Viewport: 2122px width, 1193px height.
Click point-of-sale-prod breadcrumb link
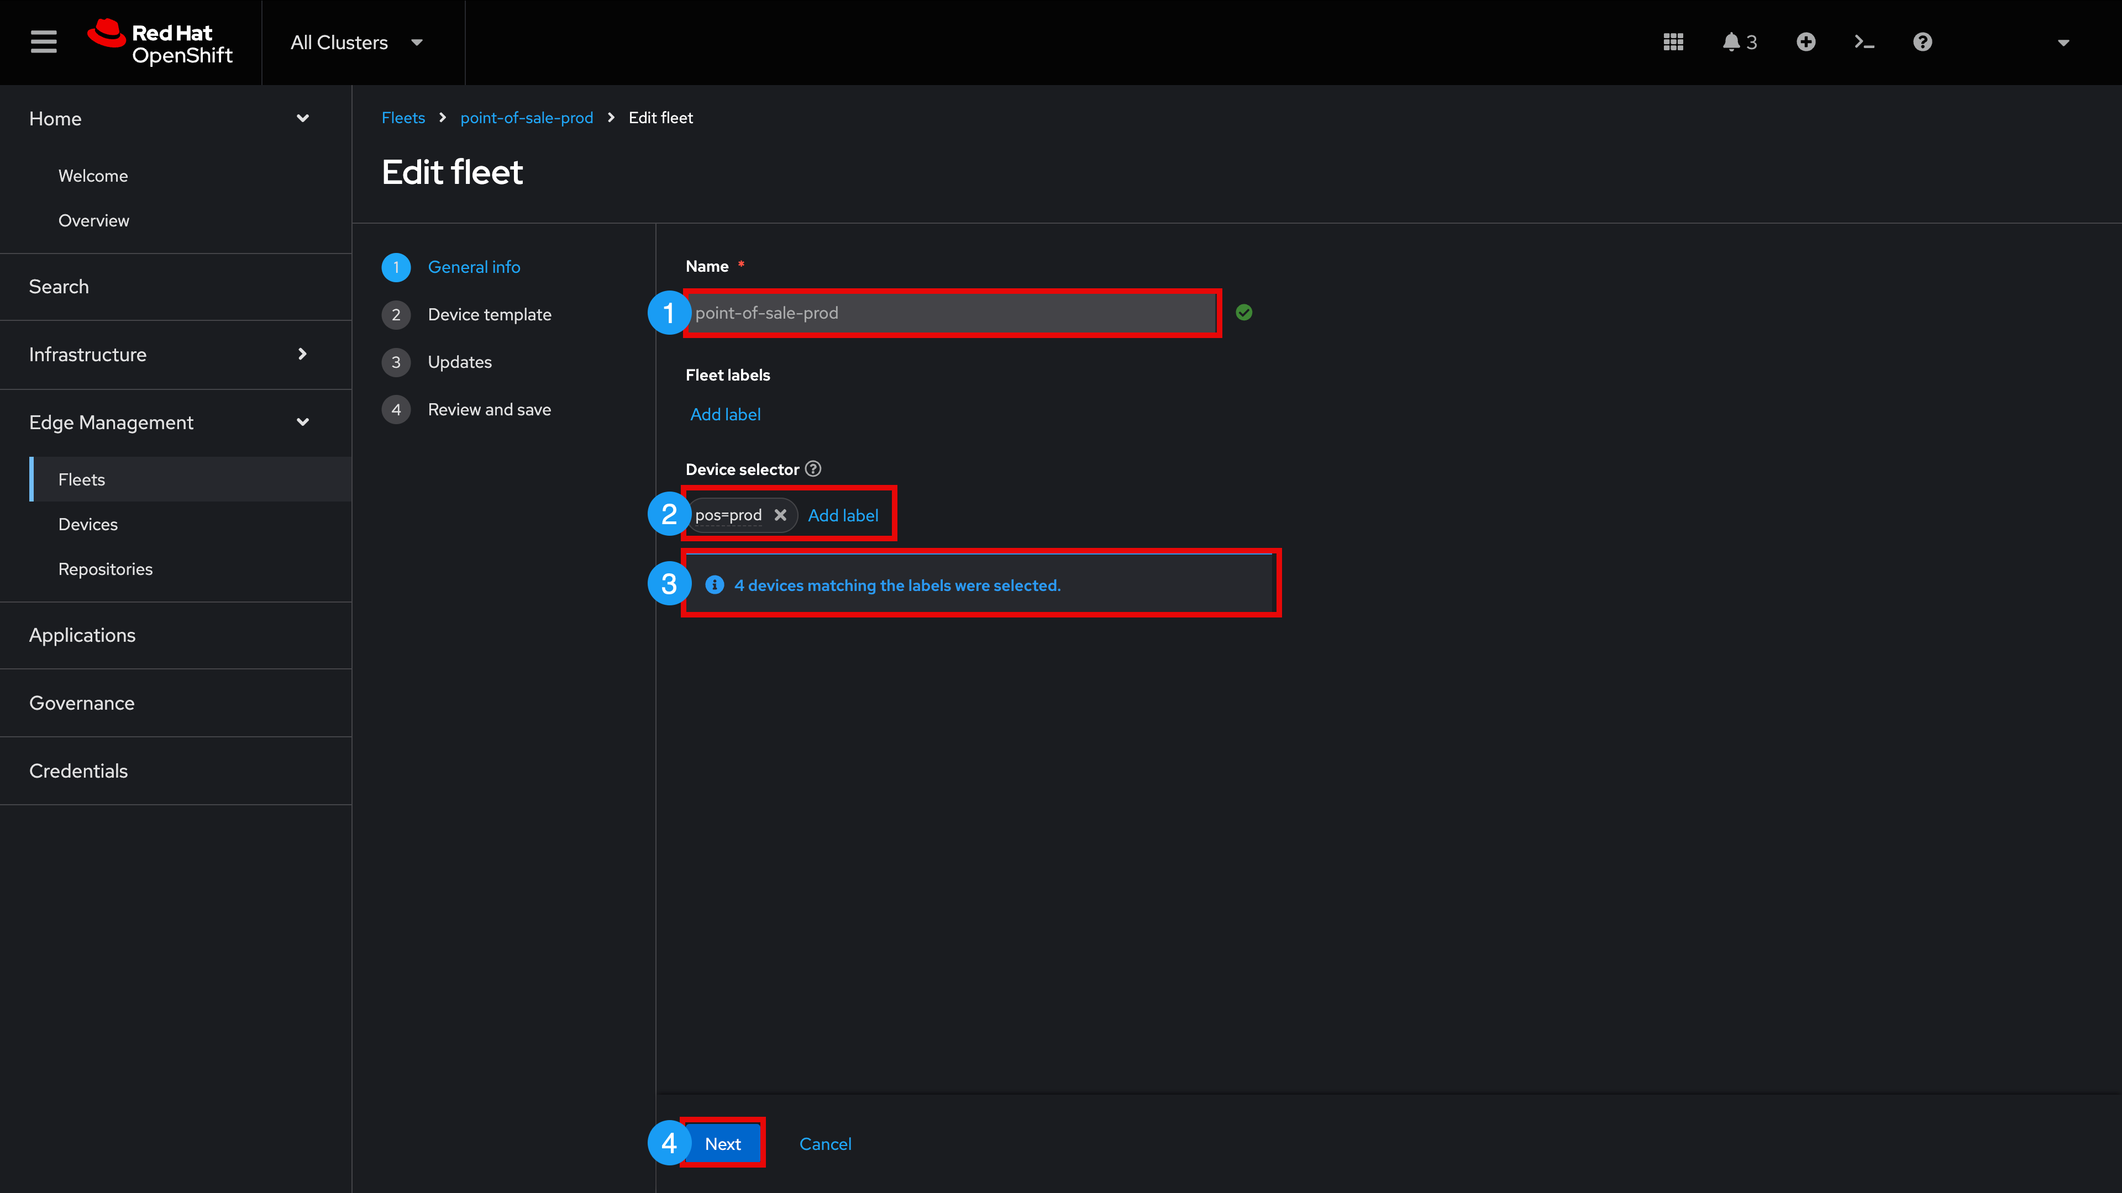[527, 118]
